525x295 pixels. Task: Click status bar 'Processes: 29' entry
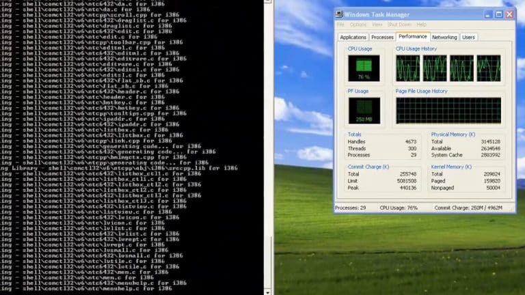(350, 208)
